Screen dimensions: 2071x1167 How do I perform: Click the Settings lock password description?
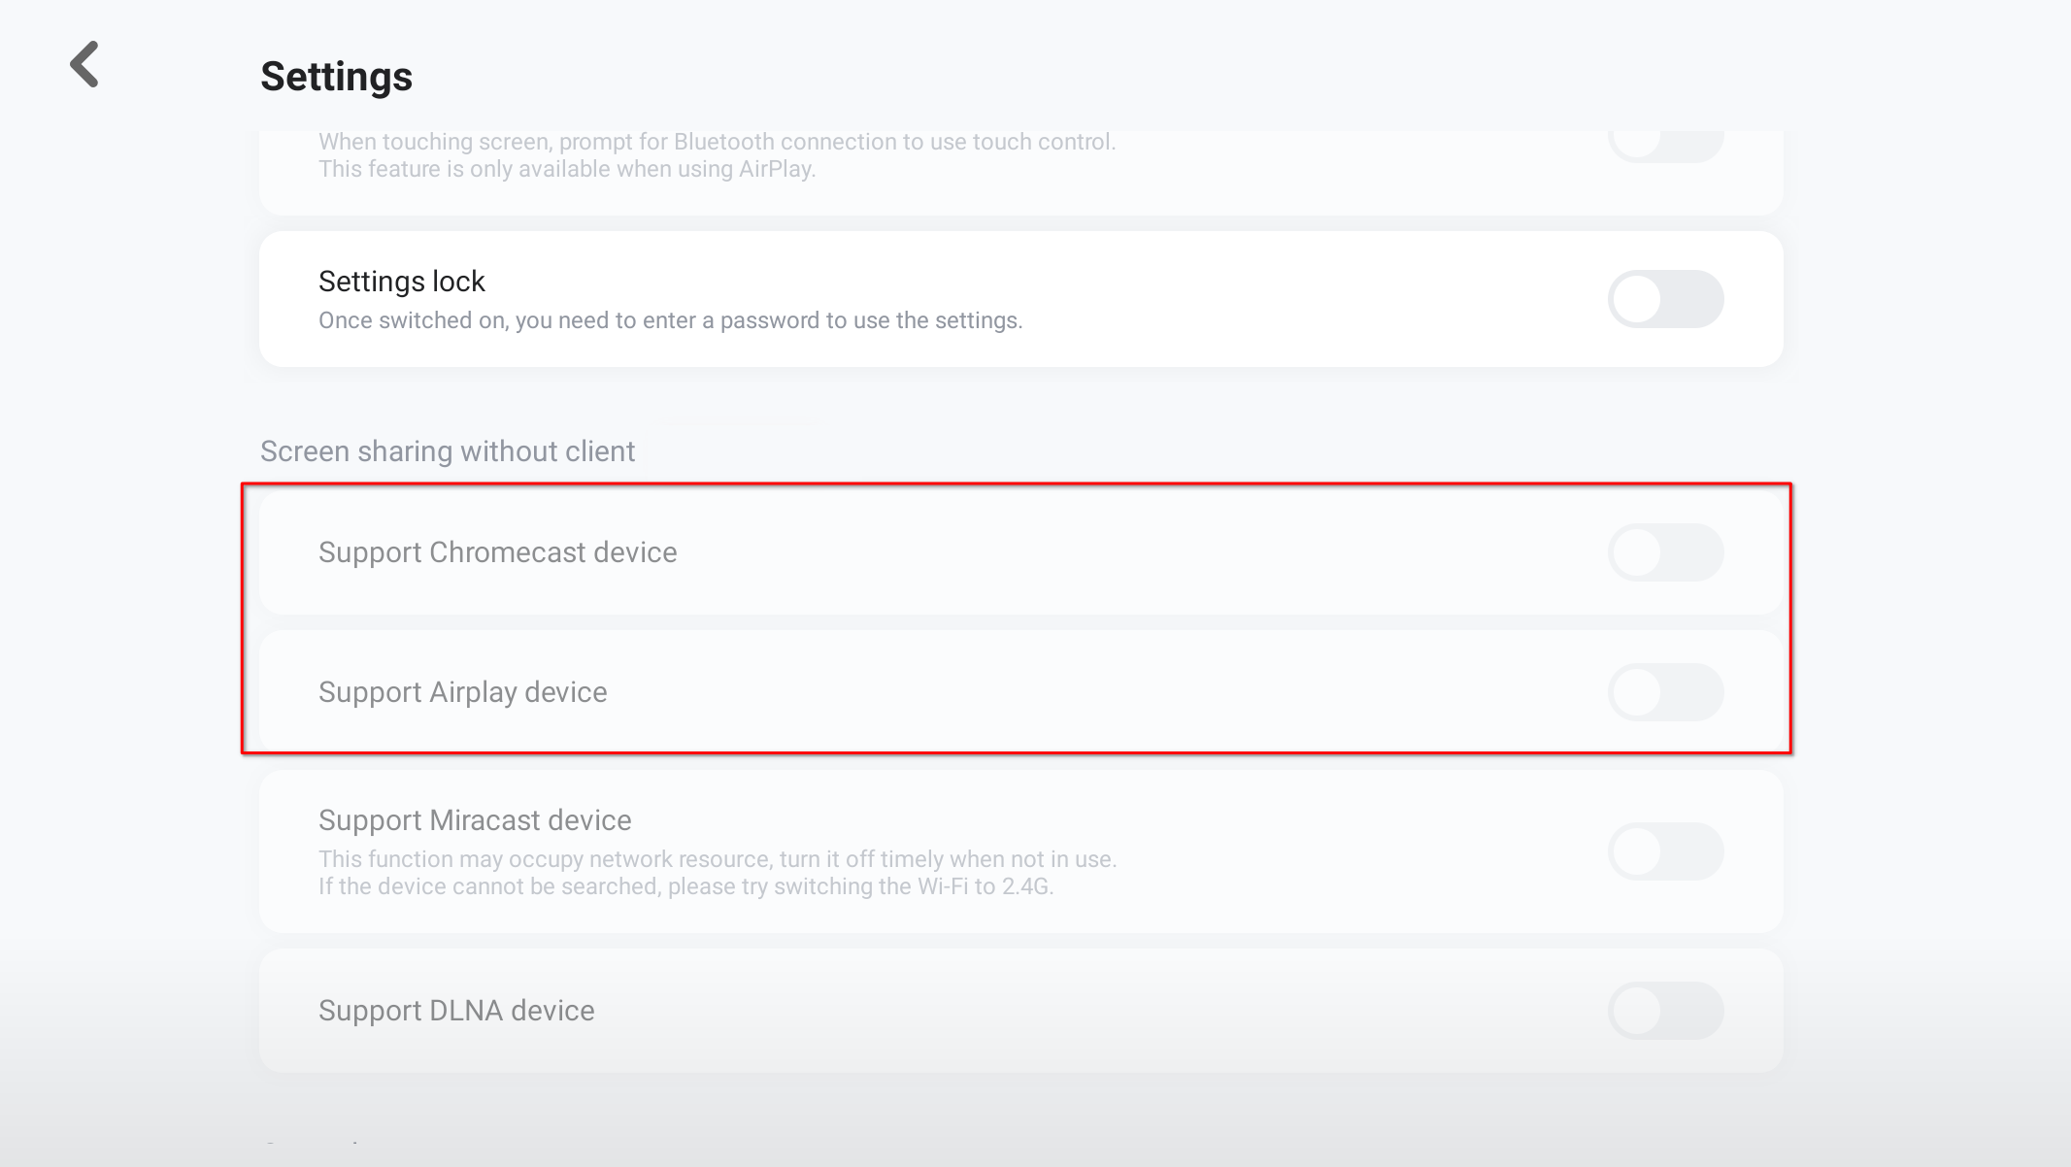670,320
